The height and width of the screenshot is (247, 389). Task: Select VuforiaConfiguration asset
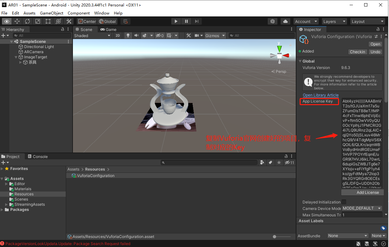point(96,176)
